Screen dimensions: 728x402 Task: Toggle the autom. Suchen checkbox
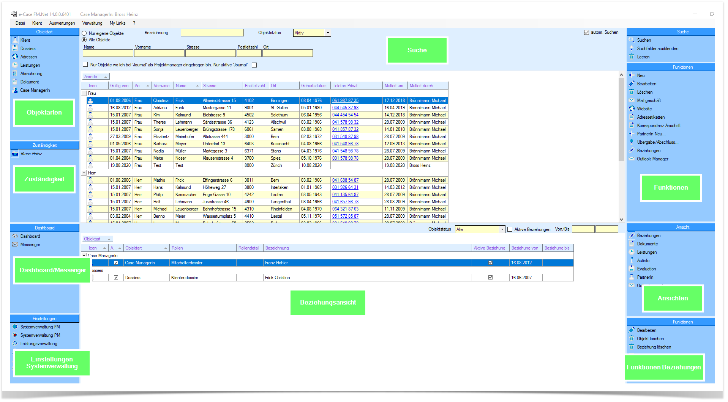[586, 32]
